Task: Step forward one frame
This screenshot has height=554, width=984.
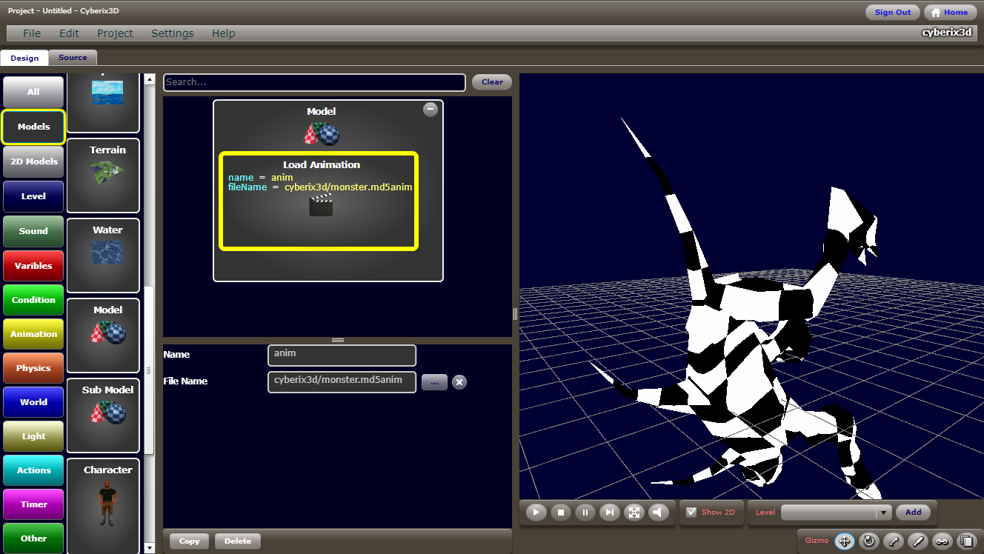Action: pyautogui.click(x=610, y=512)
